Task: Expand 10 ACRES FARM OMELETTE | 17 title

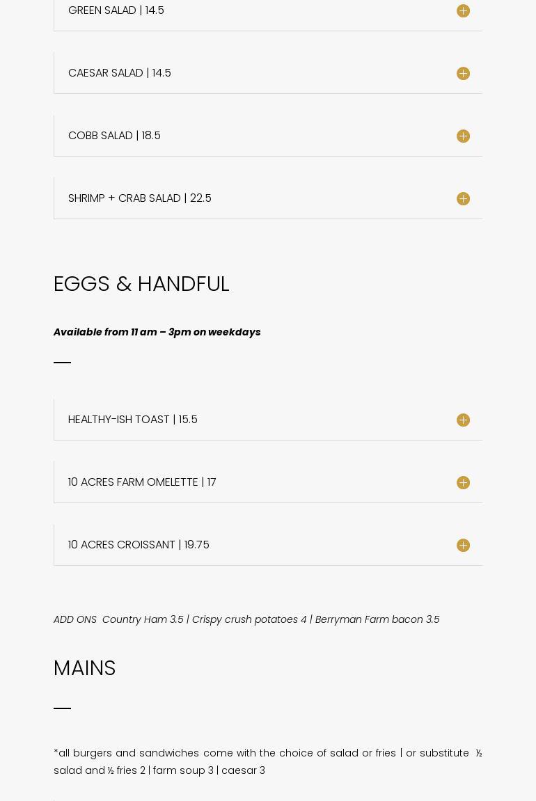Action: (x=142, y=482)
